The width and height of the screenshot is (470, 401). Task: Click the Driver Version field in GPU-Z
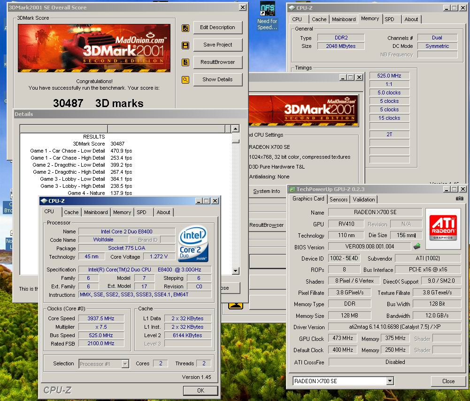(x=395, y=327)
